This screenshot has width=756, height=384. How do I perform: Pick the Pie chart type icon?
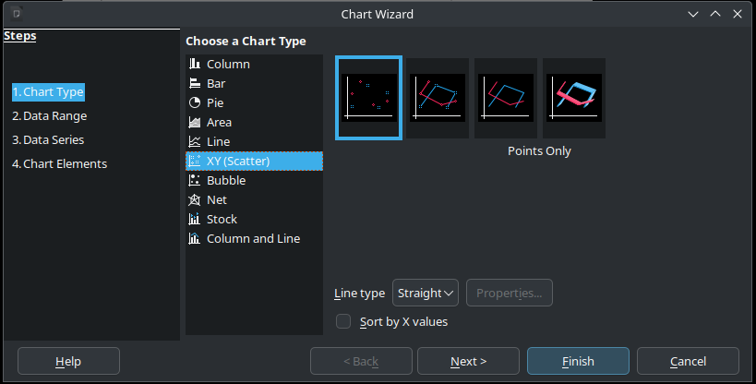[x=195, y=102]
